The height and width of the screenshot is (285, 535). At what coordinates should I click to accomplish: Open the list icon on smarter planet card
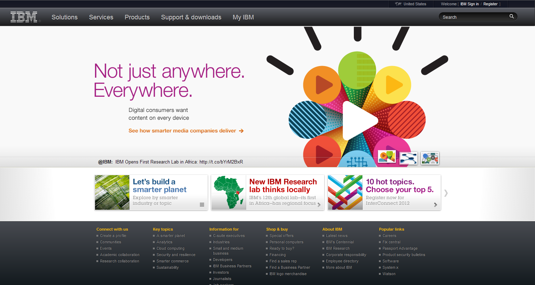click(202, 204)
